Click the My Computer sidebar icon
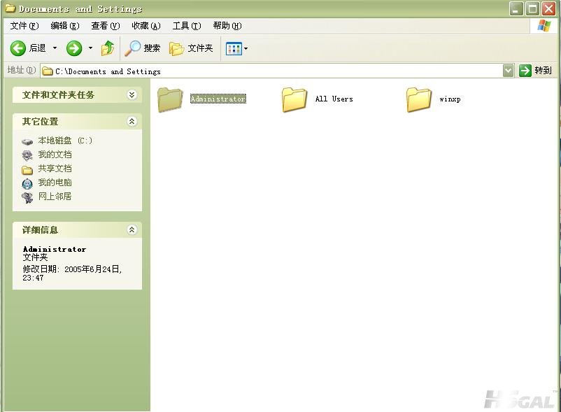 (x=27, y=183)
